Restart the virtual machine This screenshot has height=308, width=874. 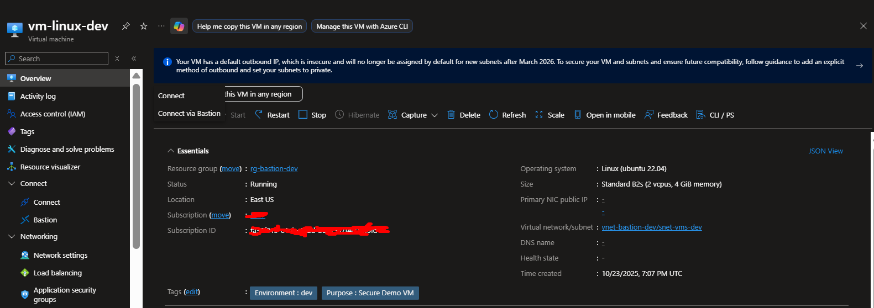[272, 115]
